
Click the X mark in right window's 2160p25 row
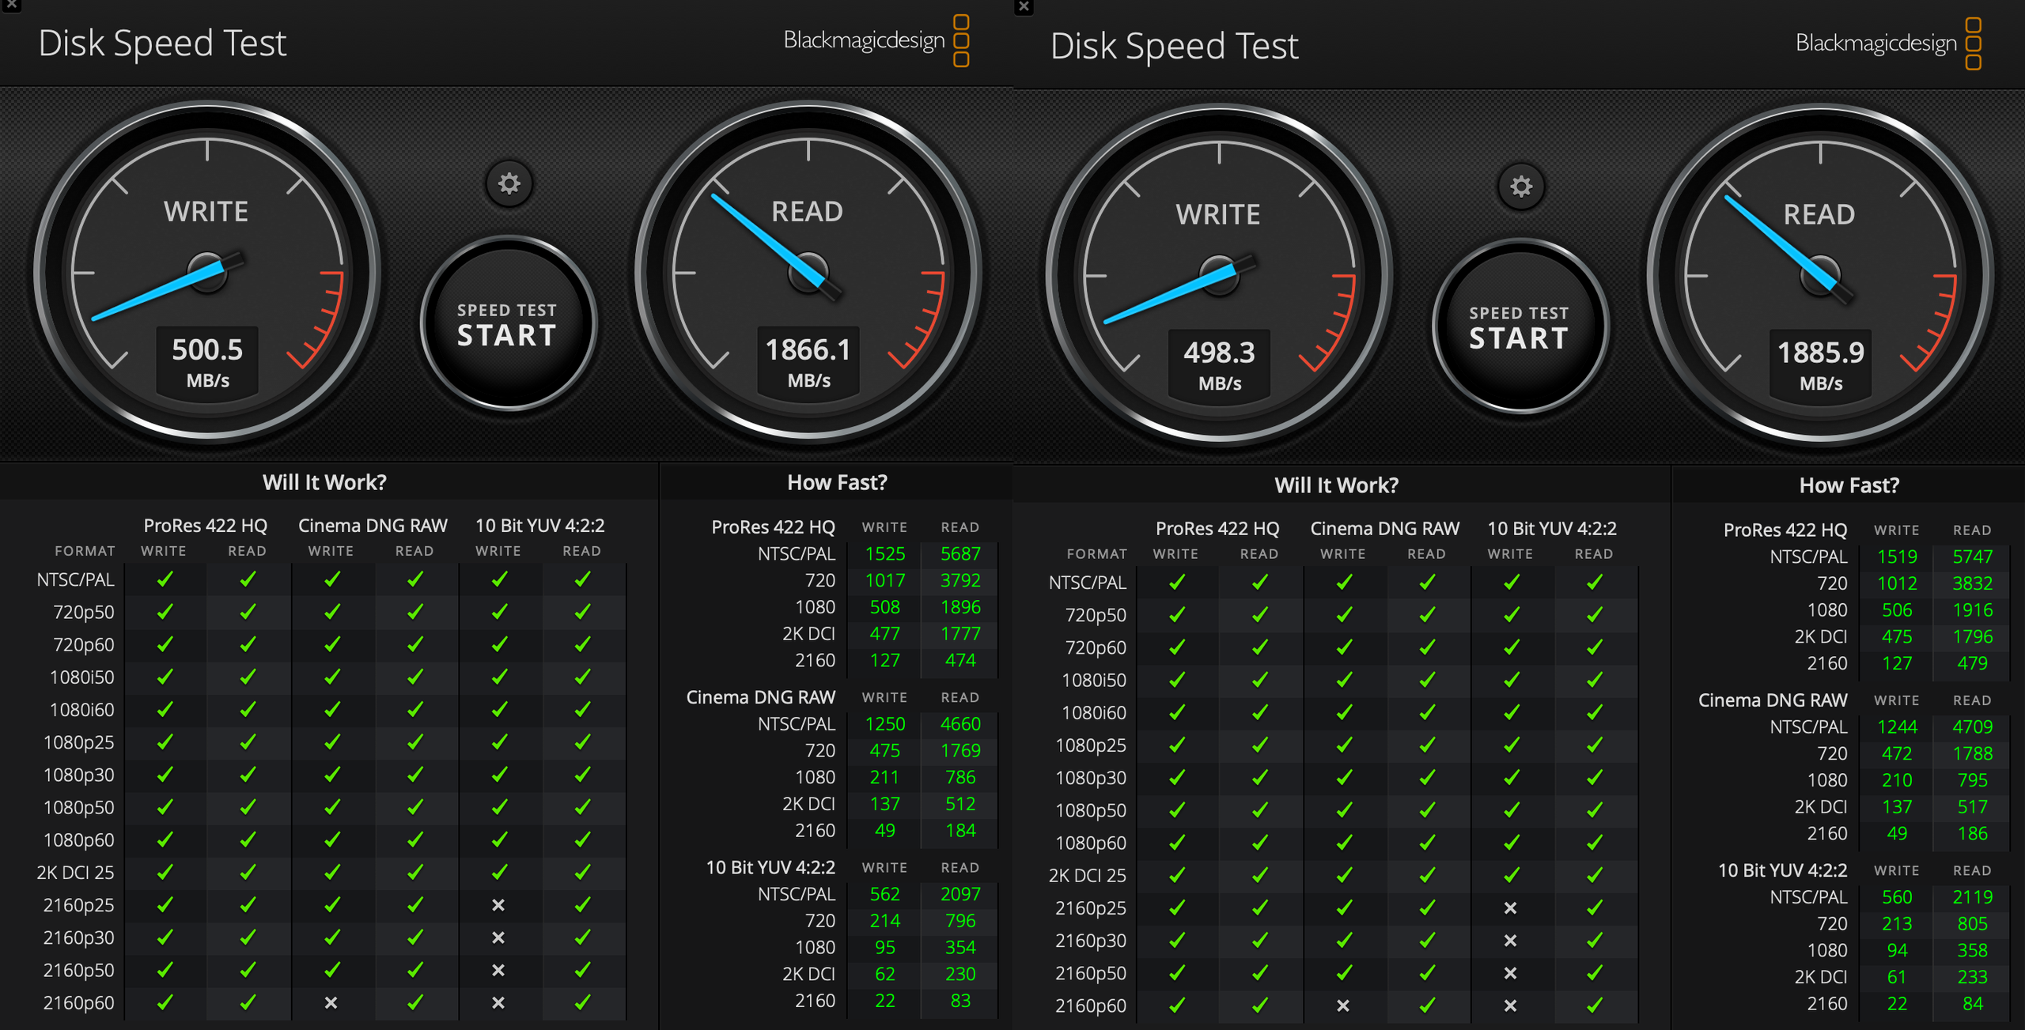1510,908
